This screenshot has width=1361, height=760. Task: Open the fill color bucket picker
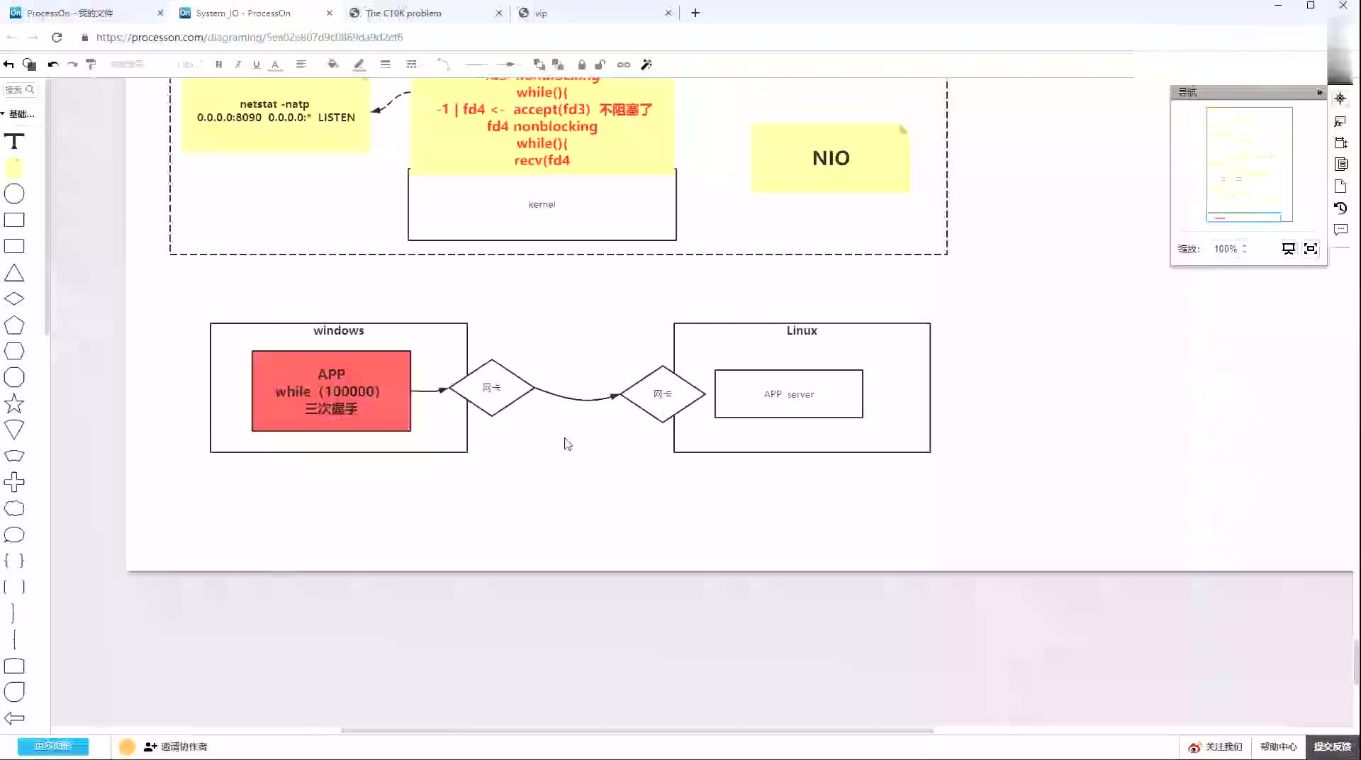pyautogui.click(x=332, y=65)
